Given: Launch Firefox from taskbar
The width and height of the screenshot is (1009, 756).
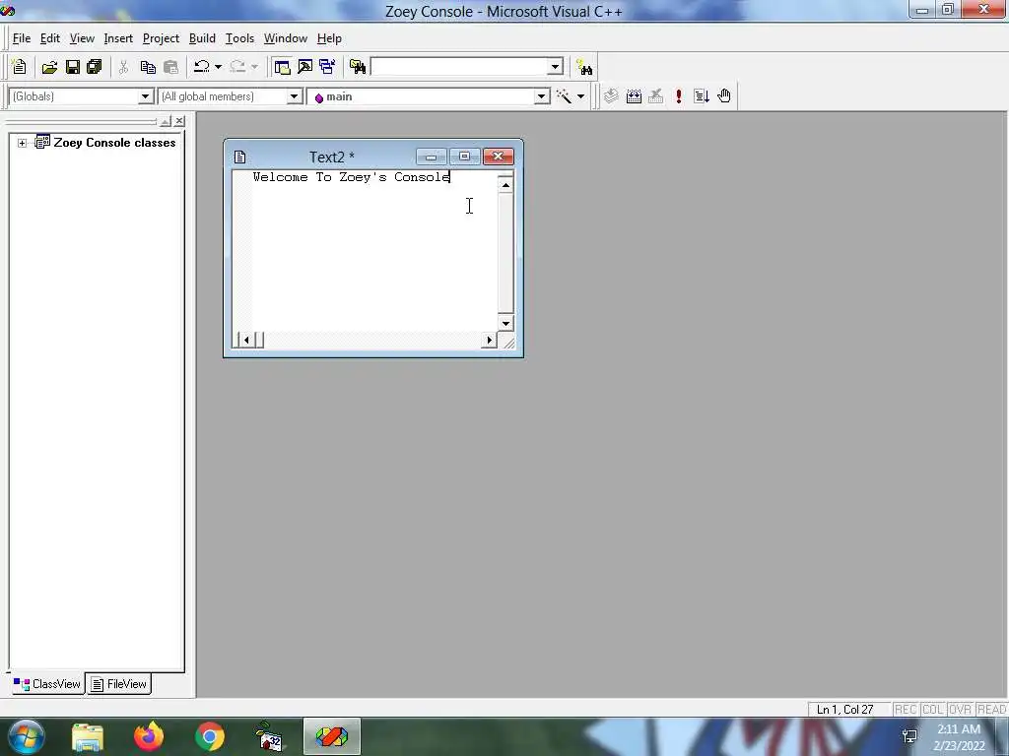Looking at the screenshot, I should 149,736.
